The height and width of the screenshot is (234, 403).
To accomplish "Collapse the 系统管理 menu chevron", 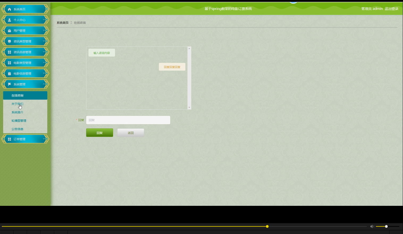I will (44, 84).
